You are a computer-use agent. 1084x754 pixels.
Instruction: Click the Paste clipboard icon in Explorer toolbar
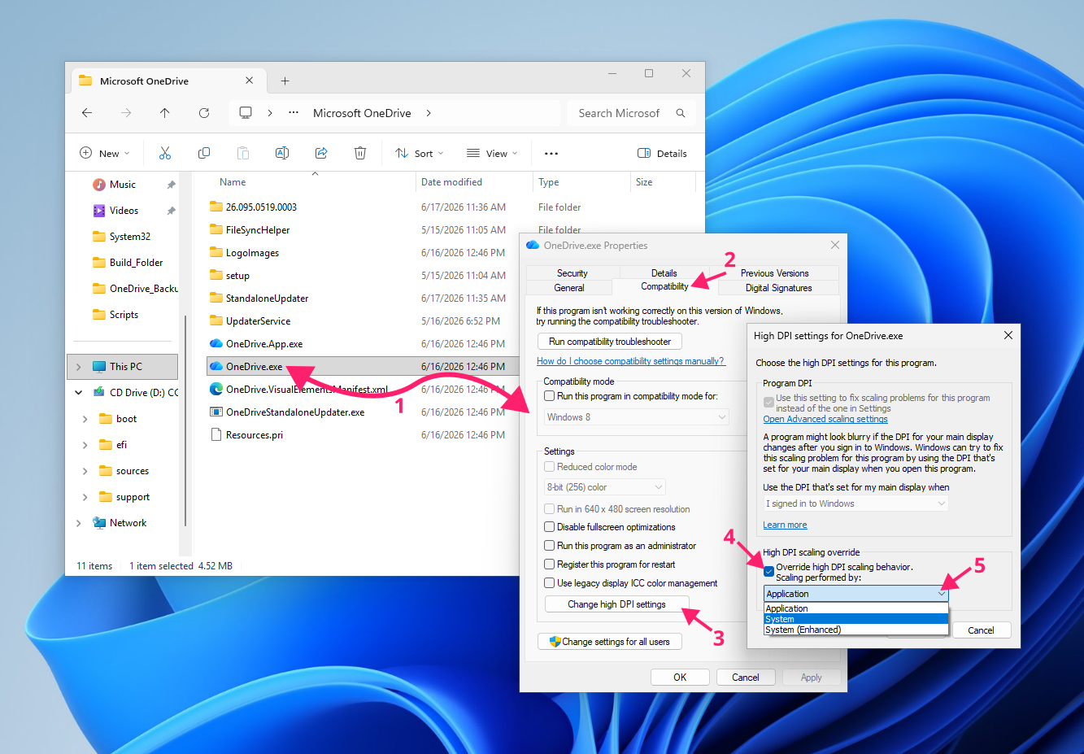(243, 153)
